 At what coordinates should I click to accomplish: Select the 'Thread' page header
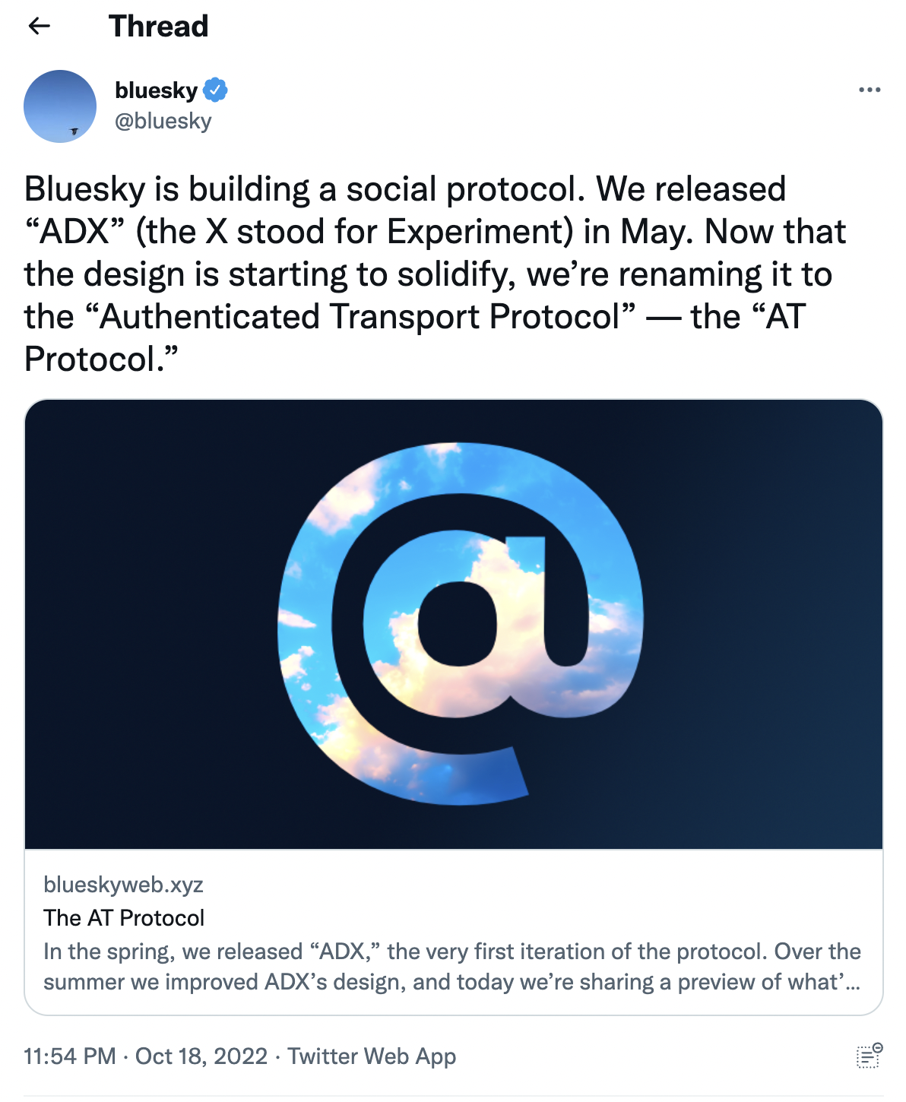[x=158, y=27]
